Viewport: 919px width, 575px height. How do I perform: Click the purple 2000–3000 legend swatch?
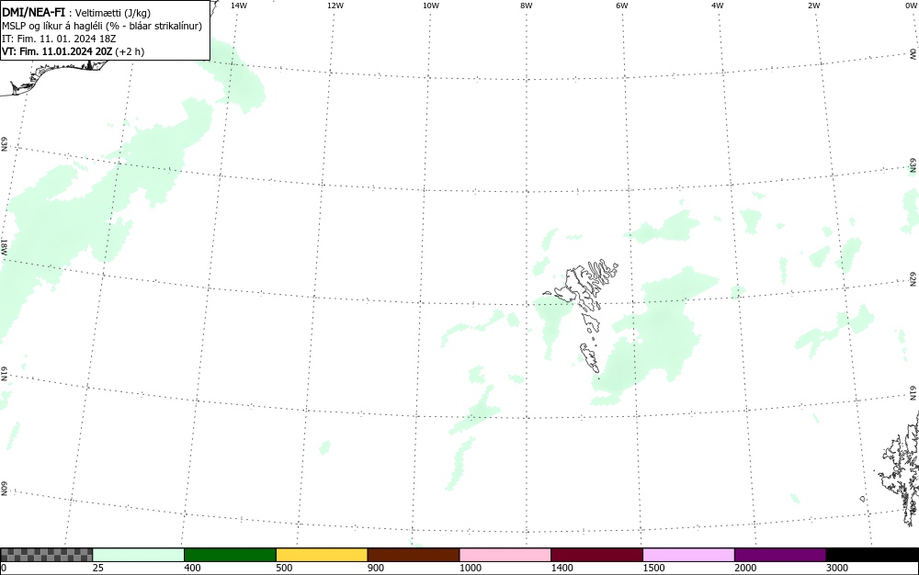point(780,555)
